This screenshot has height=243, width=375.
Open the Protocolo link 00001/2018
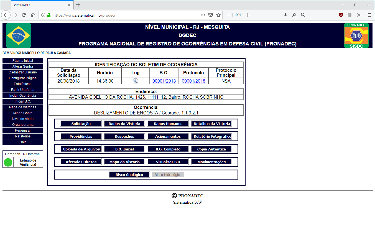click(193, 81)
